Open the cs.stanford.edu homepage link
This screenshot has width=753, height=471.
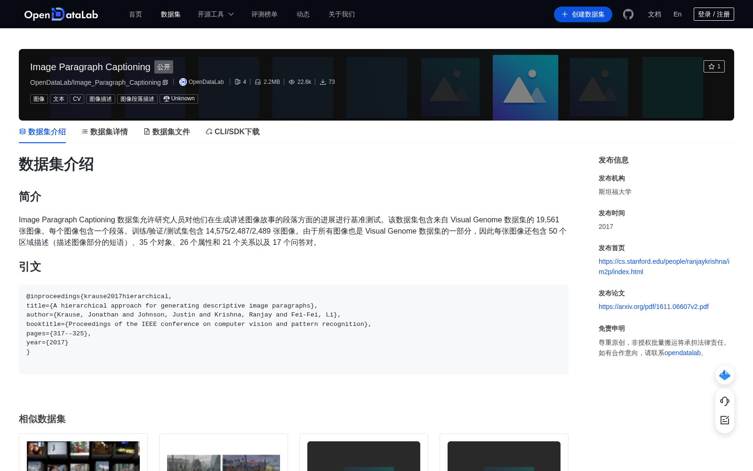[x=664, y=267]
